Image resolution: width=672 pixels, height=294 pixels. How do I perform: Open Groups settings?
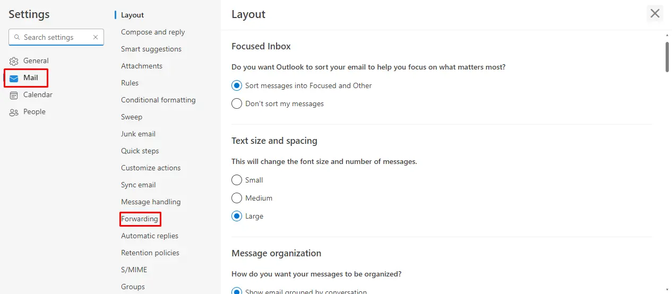[x=133, y=287]
